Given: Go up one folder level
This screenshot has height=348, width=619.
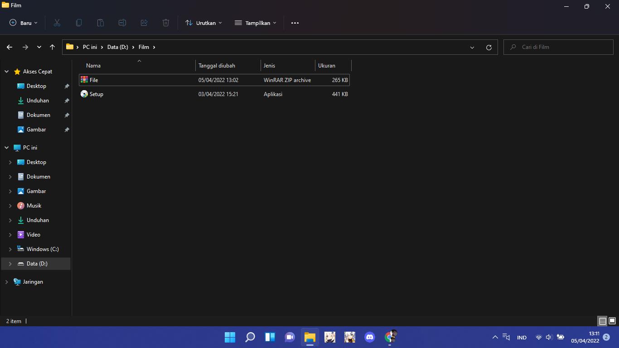Looking at the screenshot, I should pos(53,47).
